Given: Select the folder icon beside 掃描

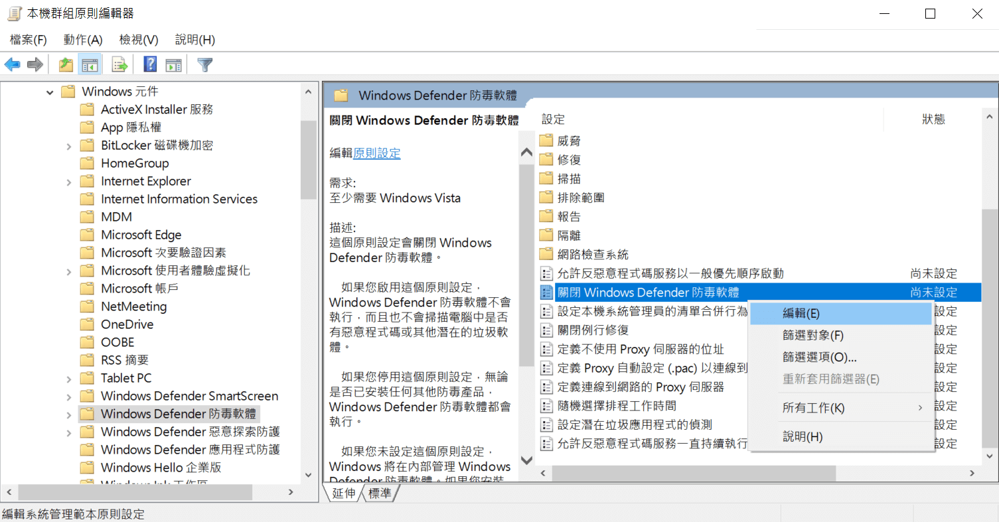Looking at the screenshot, I should 546,178.
